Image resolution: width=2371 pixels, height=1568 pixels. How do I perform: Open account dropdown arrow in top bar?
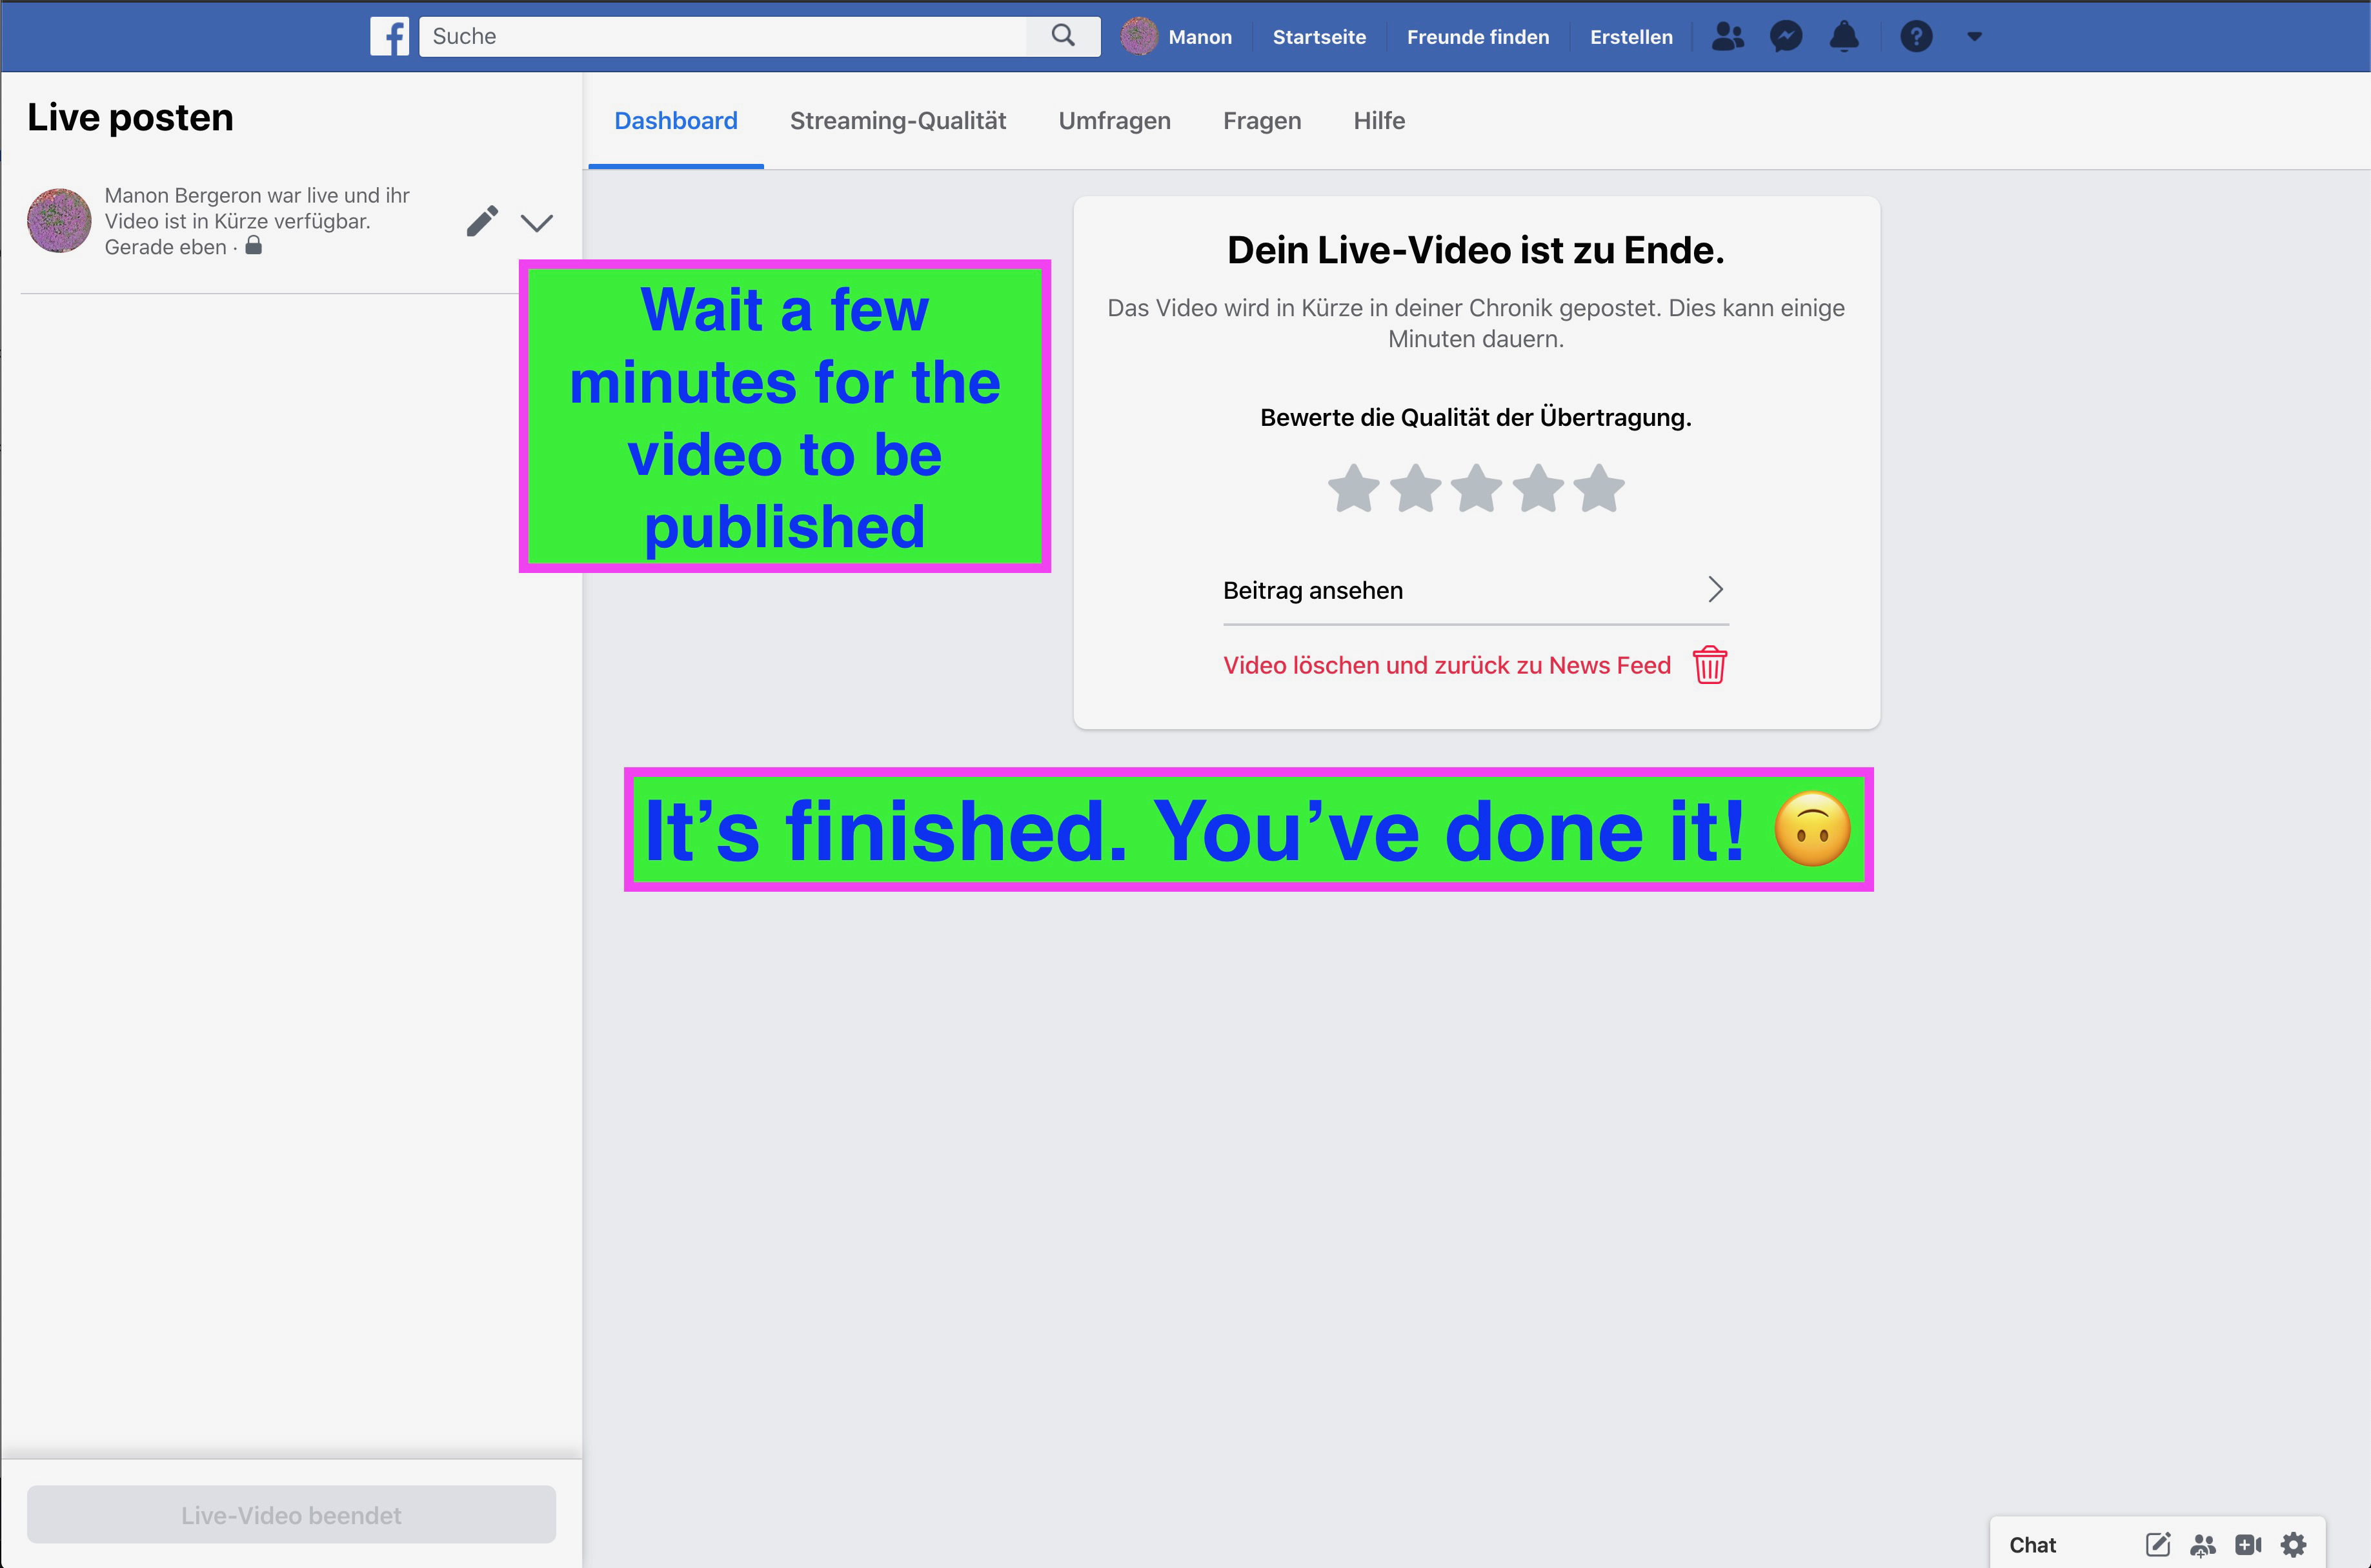click(1974, 37)
